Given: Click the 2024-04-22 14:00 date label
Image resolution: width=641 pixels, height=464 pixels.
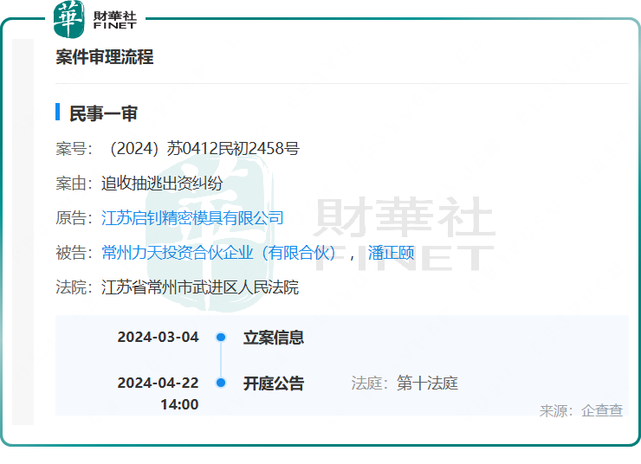Looking at the screenshot, I should point(158,393).
